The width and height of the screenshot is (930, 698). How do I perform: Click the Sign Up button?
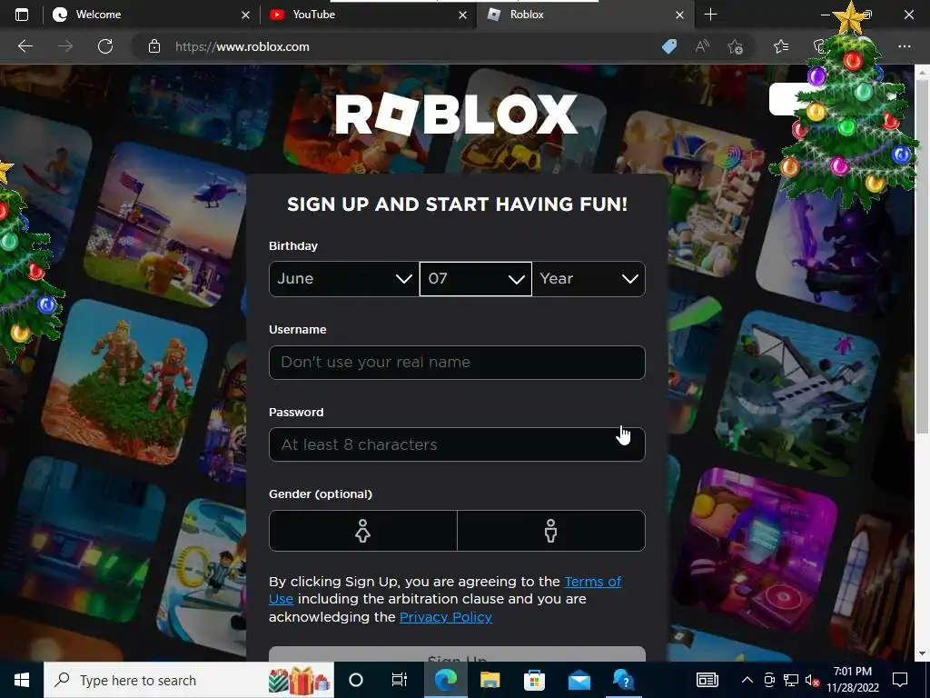click(x=457, y=654)
